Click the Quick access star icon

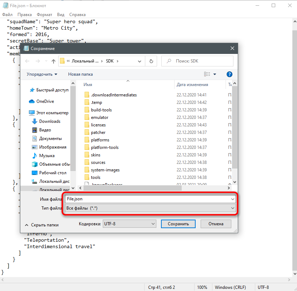click(x=32, y=90)
